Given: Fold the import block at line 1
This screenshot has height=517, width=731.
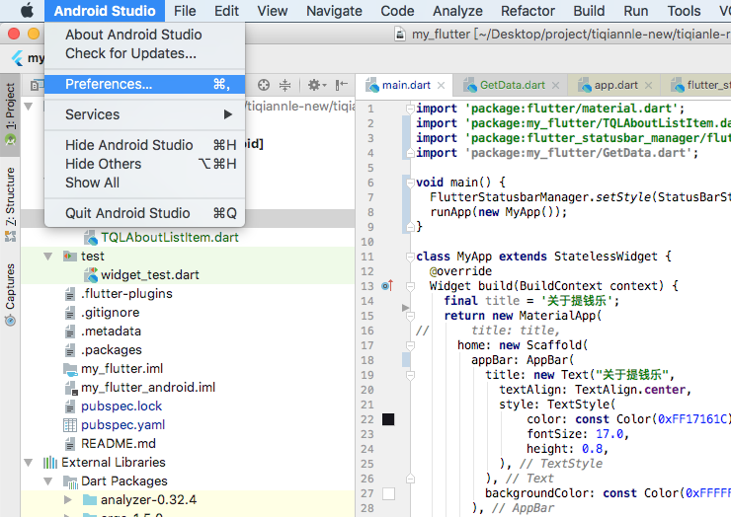Looking at the screenshot, I should pos(410,109).
